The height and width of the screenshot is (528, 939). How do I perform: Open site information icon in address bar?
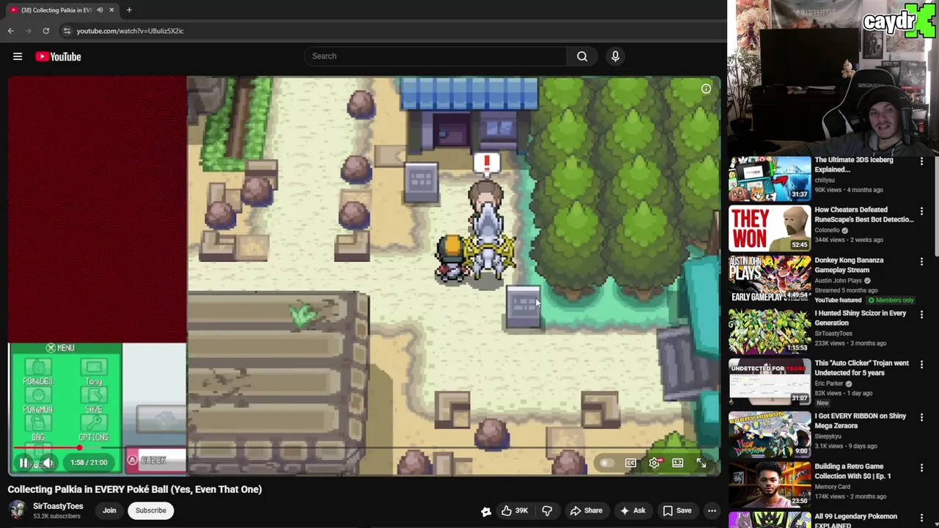(67, 31)
